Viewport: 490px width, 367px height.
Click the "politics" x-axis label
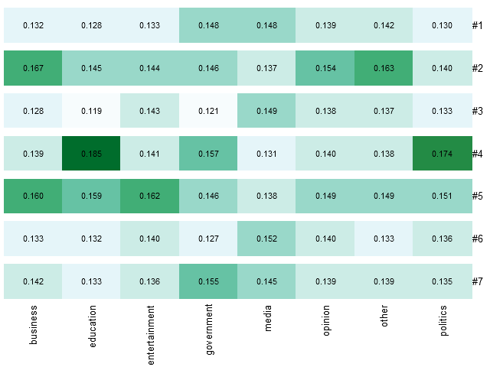pyautogui.click(x=442, y=320)
